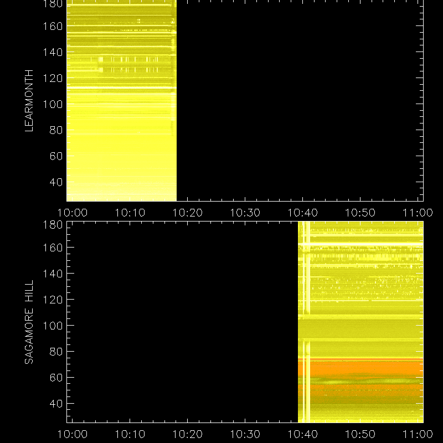The width and height of the screenshot is (443, 443).
Task: Select the 100 tick label on Learmonth plot
Action: (53, 104)
